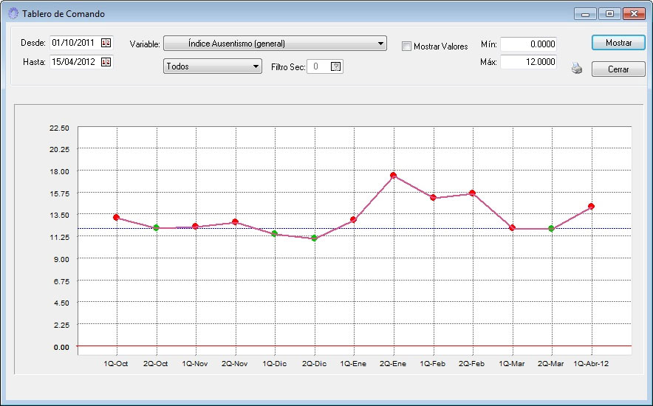Focus the Máx value input field
This screenshot has height=406, width=653.
click(528, 63)
